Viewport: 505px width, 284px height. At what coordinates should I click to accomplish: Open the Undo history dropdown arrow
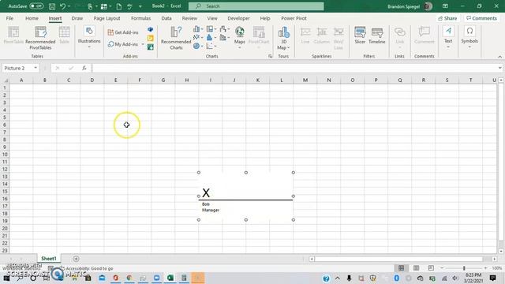(69, 6)
